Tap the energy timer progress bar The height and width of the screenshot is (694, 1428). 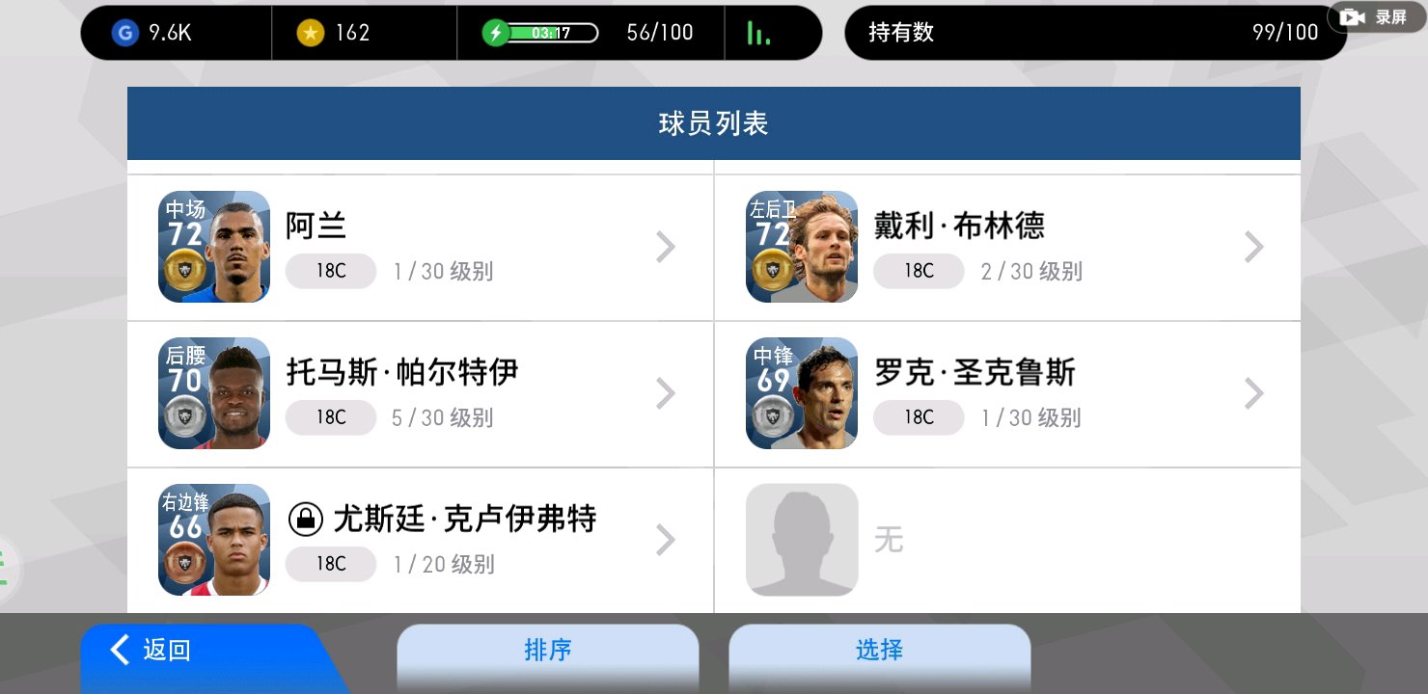point(553,33)
